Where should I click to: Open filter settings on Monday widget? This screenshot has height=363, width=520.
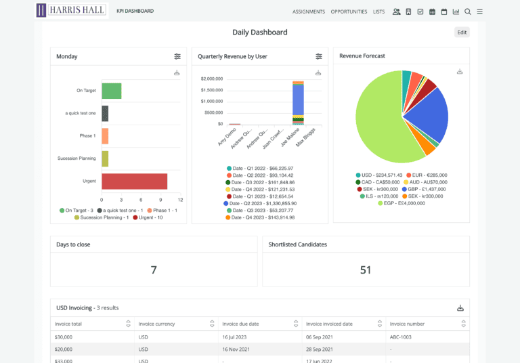pos(177,56)
